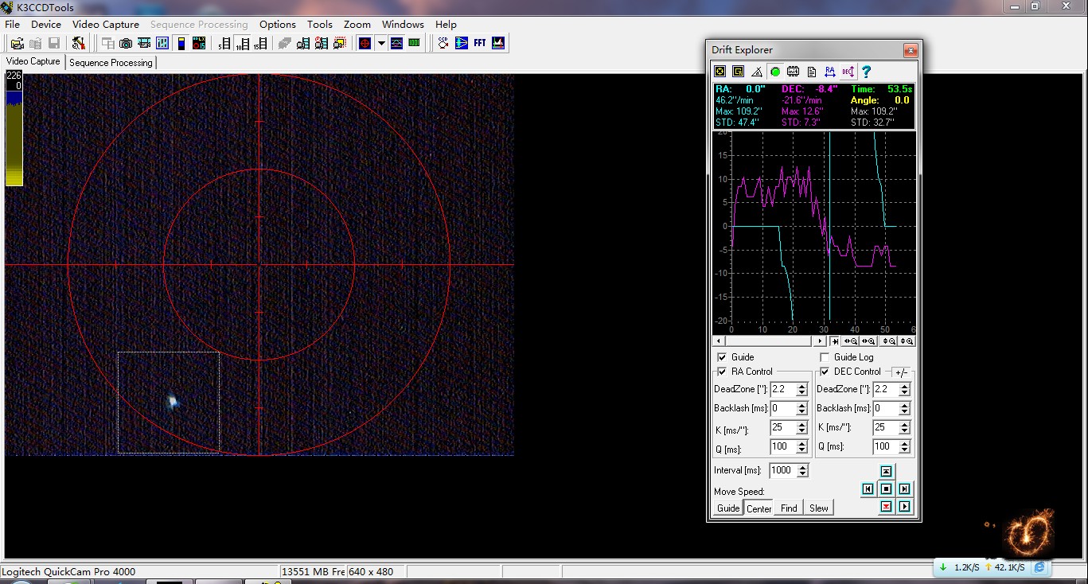Adjust DEC Backlash spinner arrows
This screenshot has width=1088, height=584.
(904, 408)
